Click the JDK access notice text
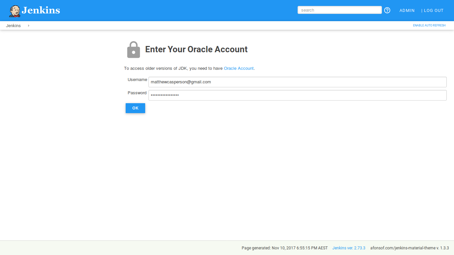 [172, 68]
